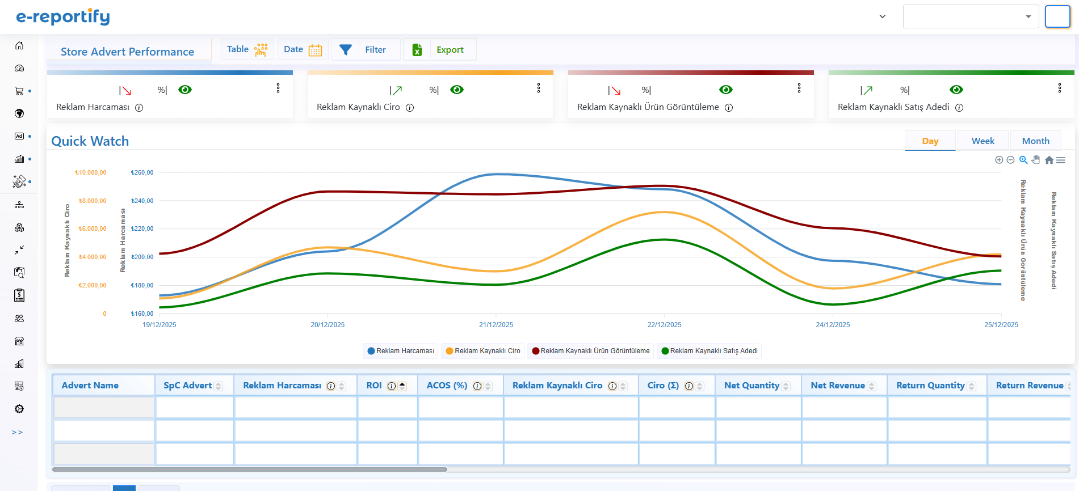Toggle eye visibility on Reklam Harcaması card

pyautogui.click(x=185, y=90)
